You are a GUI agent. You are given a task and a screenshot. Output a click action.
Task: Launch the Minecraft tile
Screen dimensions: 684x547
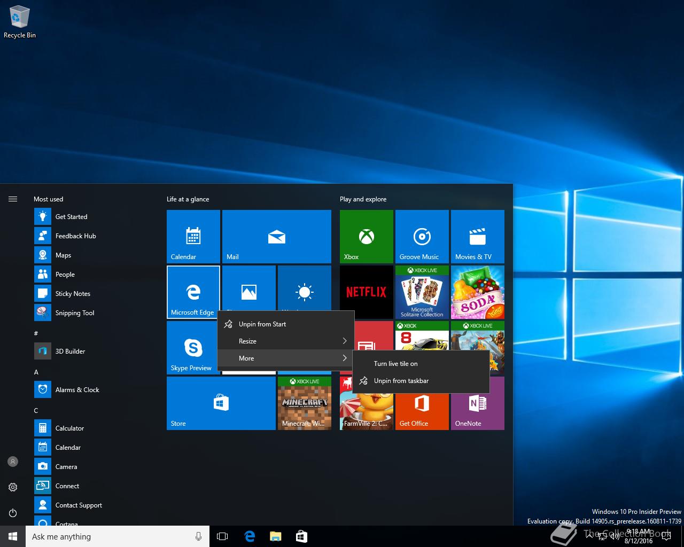(x=305, y=403)
